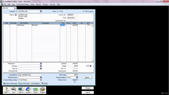The height and width of the screenshot is (95, 169).
Task: Open the Invoice Delivery Status dropdown
Action: coord(41,80)
